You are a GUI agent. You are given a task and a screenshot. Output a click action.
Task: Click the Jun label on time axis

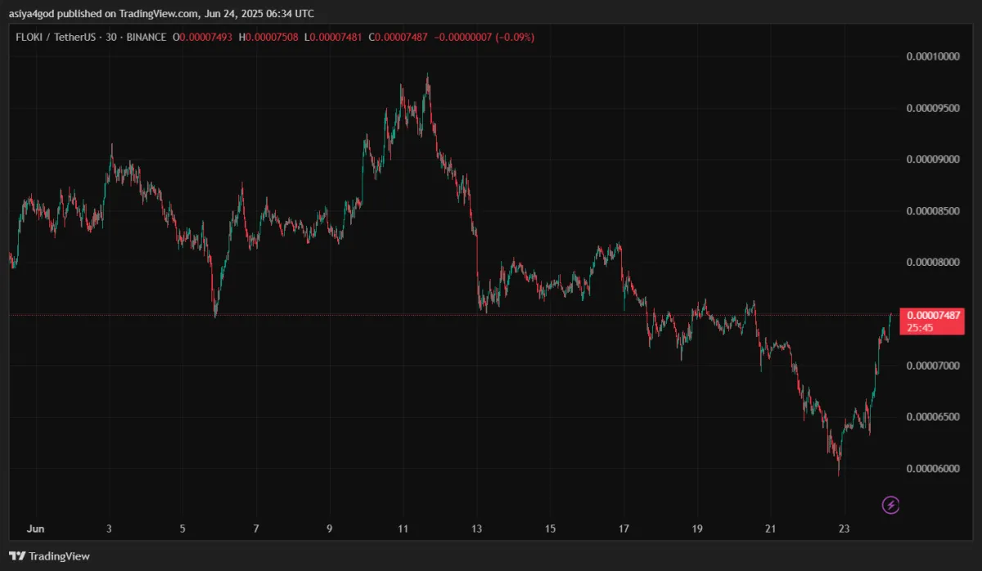[34, 528]
